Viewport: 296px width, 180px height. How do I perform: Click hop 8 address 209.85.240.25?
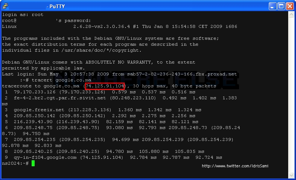(x=33, y=151)
